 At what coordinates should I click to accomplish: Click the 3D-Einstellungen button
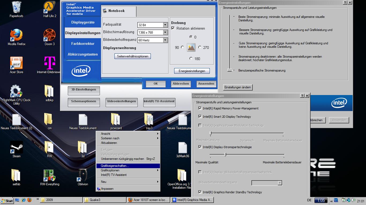pos(84,90)
